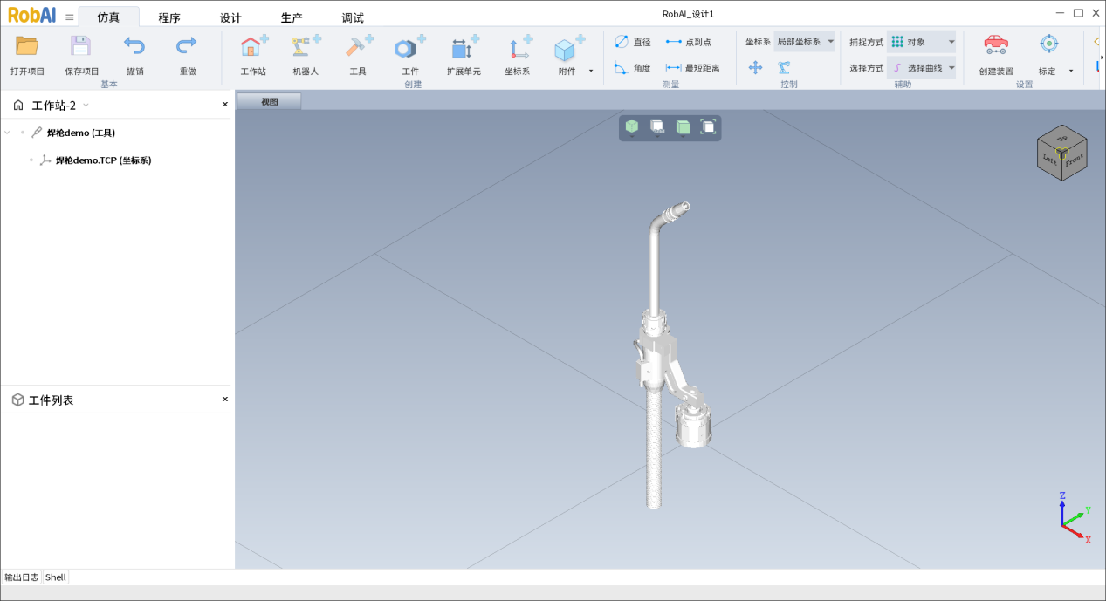Image resolution: width=1106 pixels, height=601 pixels.
Task: Click the Front face of view cube
Action: click(1075, 160)
